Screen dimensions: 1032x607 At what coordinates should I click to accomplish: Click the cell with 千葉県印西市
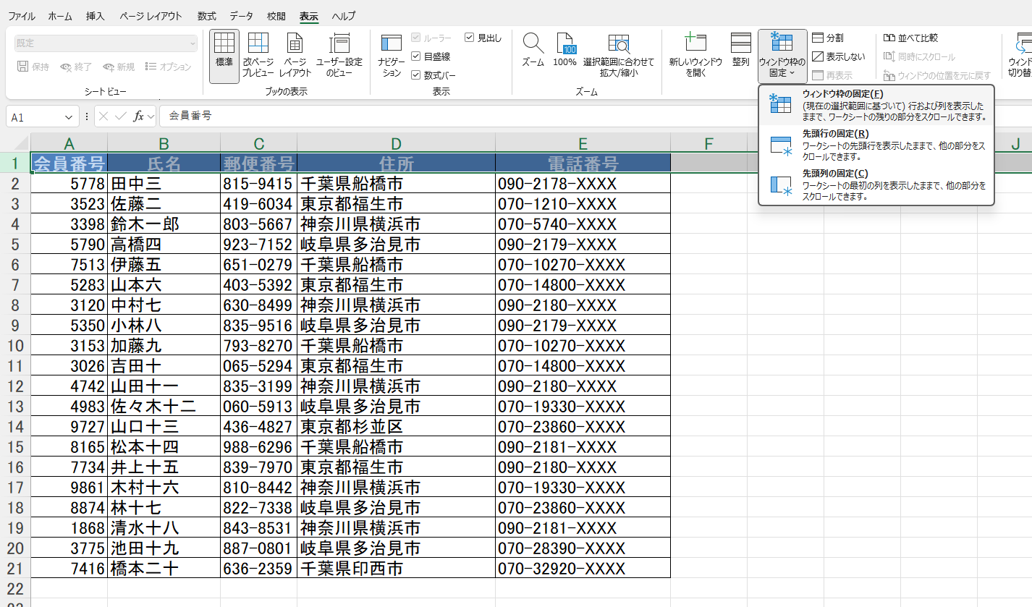[396, 568]
